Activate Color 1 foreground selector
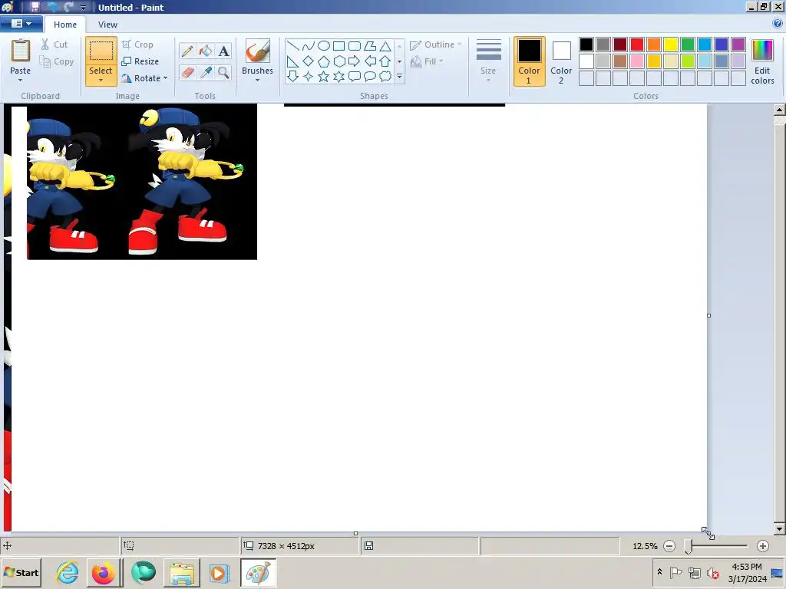This screenshot has height=589, width=786. click(x=529, y=61)
